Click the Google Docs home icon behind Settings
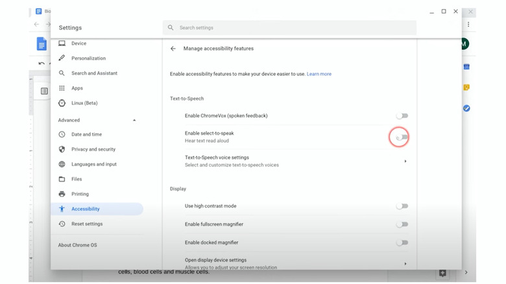The width and height of the screenshot is (506, 284). point(42,44)
